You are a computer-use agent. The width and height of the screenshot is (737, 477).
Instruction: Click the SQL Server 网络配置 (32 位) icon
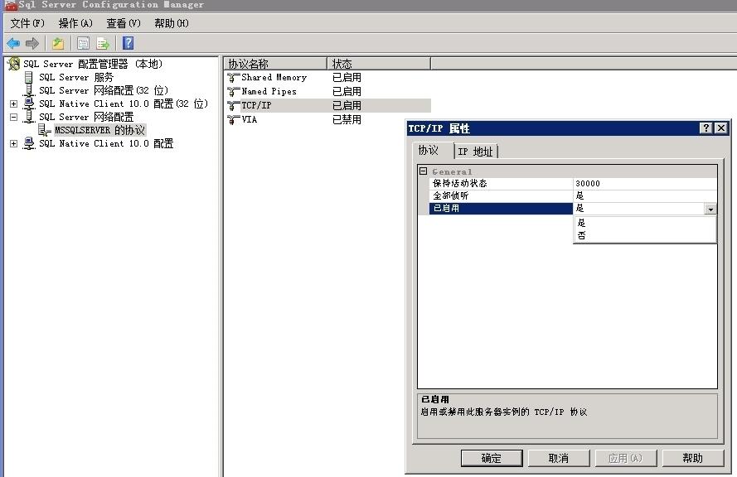(29, 90)
